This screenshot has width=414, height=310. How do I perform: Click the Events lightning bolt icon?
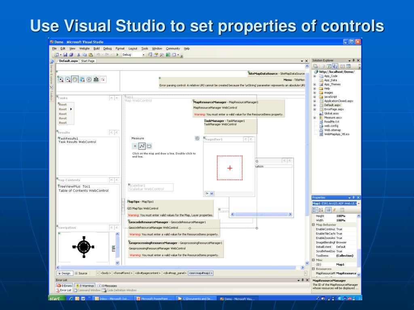coord(335,210)
